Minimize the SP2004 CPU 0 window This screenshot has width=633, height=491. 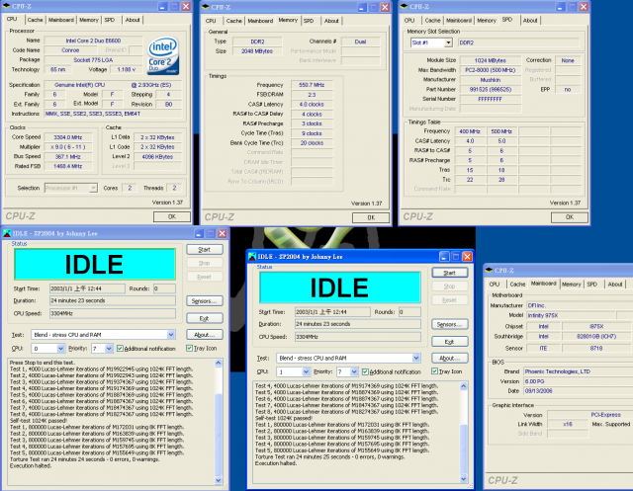(x=199, y=233)
